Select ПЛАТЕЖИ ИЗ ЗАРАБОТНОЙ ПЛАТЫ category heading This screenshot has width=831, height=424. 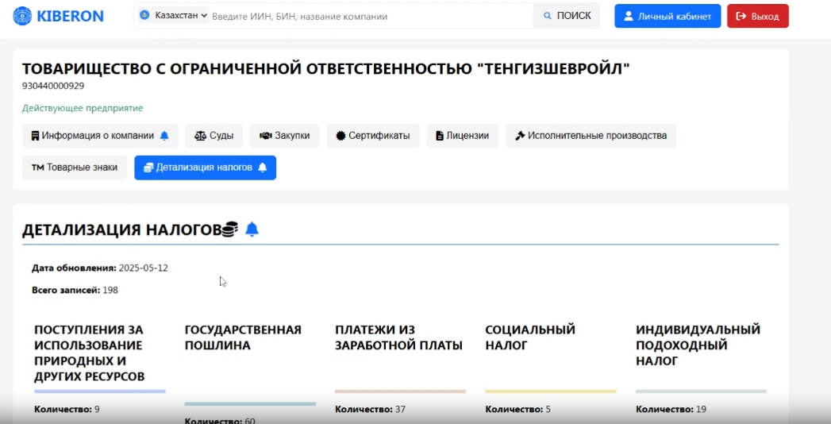pos(398,337)
